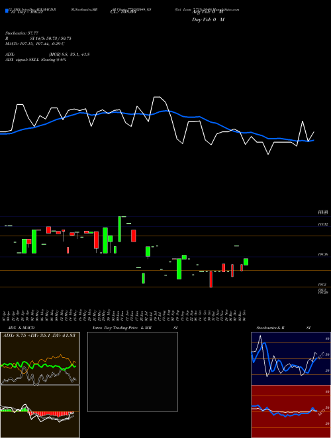Click the empty intraday trading price chart box
The width and height of the screenshot is (331, 438).
click(132, 372)
